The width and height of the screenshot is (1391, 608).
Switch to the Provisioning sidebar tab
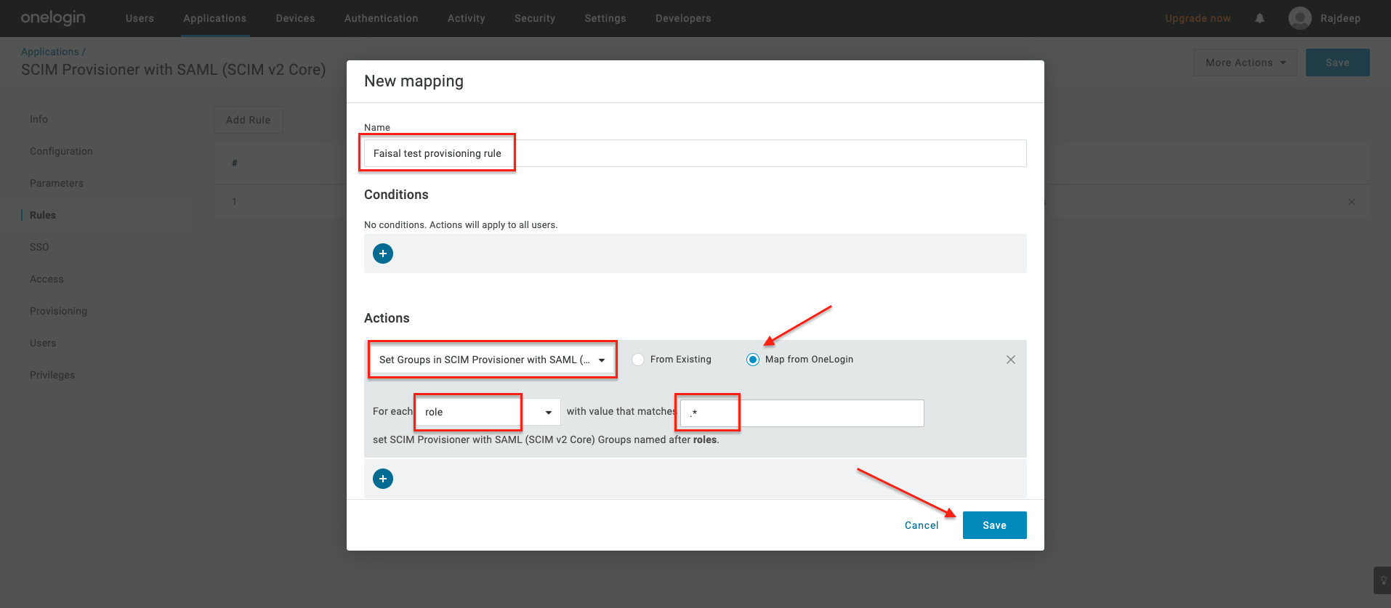[58, 311]
